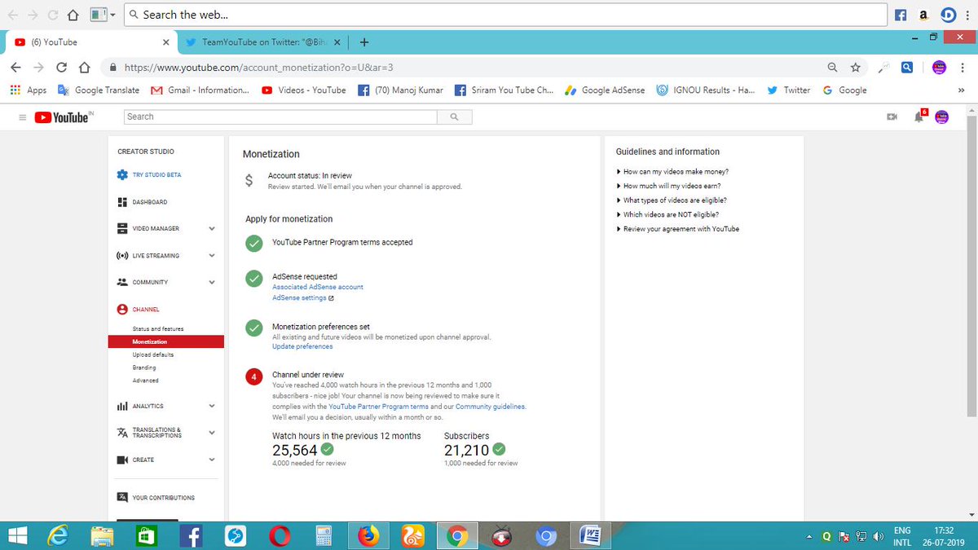Open the IGNOU Results bookmark
This screenshot has width=978, height=550.
coord(706,90)
